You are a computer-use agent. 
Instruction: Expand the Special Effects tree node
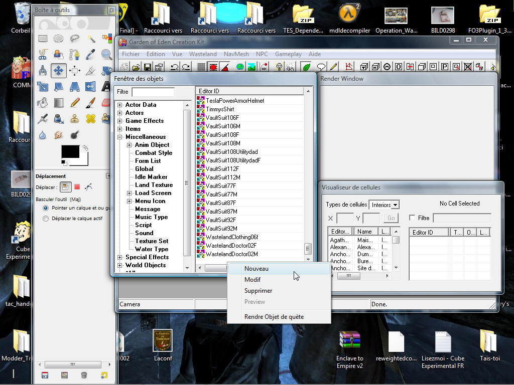[x=119, y=257]
